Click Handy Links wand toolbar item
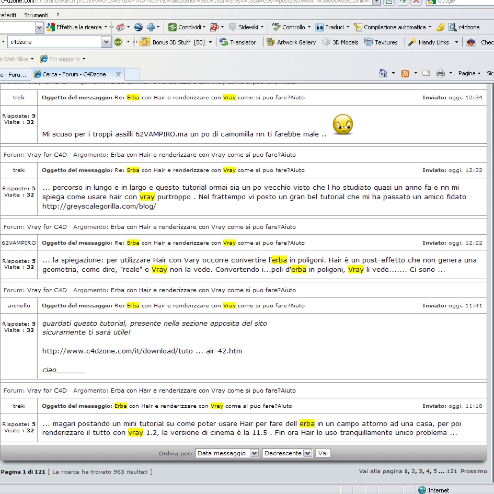 tap(429, 42)
